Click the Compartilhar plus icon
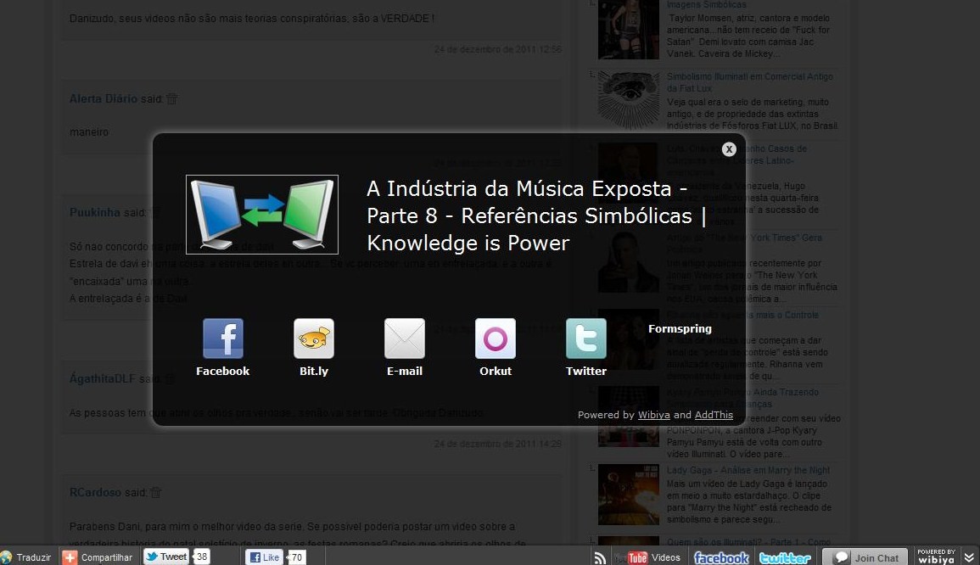This screenshot has width=980, height=565. point(70,557)
